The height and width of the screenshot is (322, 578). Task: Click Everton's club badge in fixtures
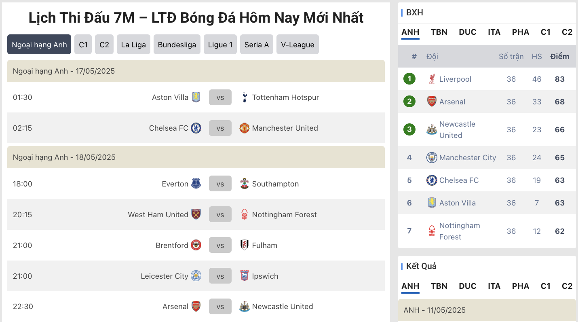(196, 184)
